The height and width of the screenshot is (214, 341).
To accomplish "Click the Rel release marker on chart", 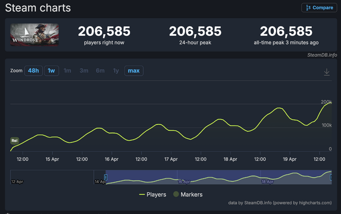I will coord(14,140).
